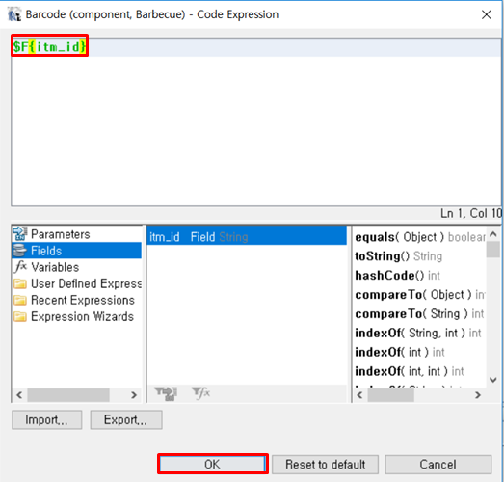This screenshot has width=504, height=482.
Task: Click the User Defined Expressions folder icon
Action: tap(20, 283)
